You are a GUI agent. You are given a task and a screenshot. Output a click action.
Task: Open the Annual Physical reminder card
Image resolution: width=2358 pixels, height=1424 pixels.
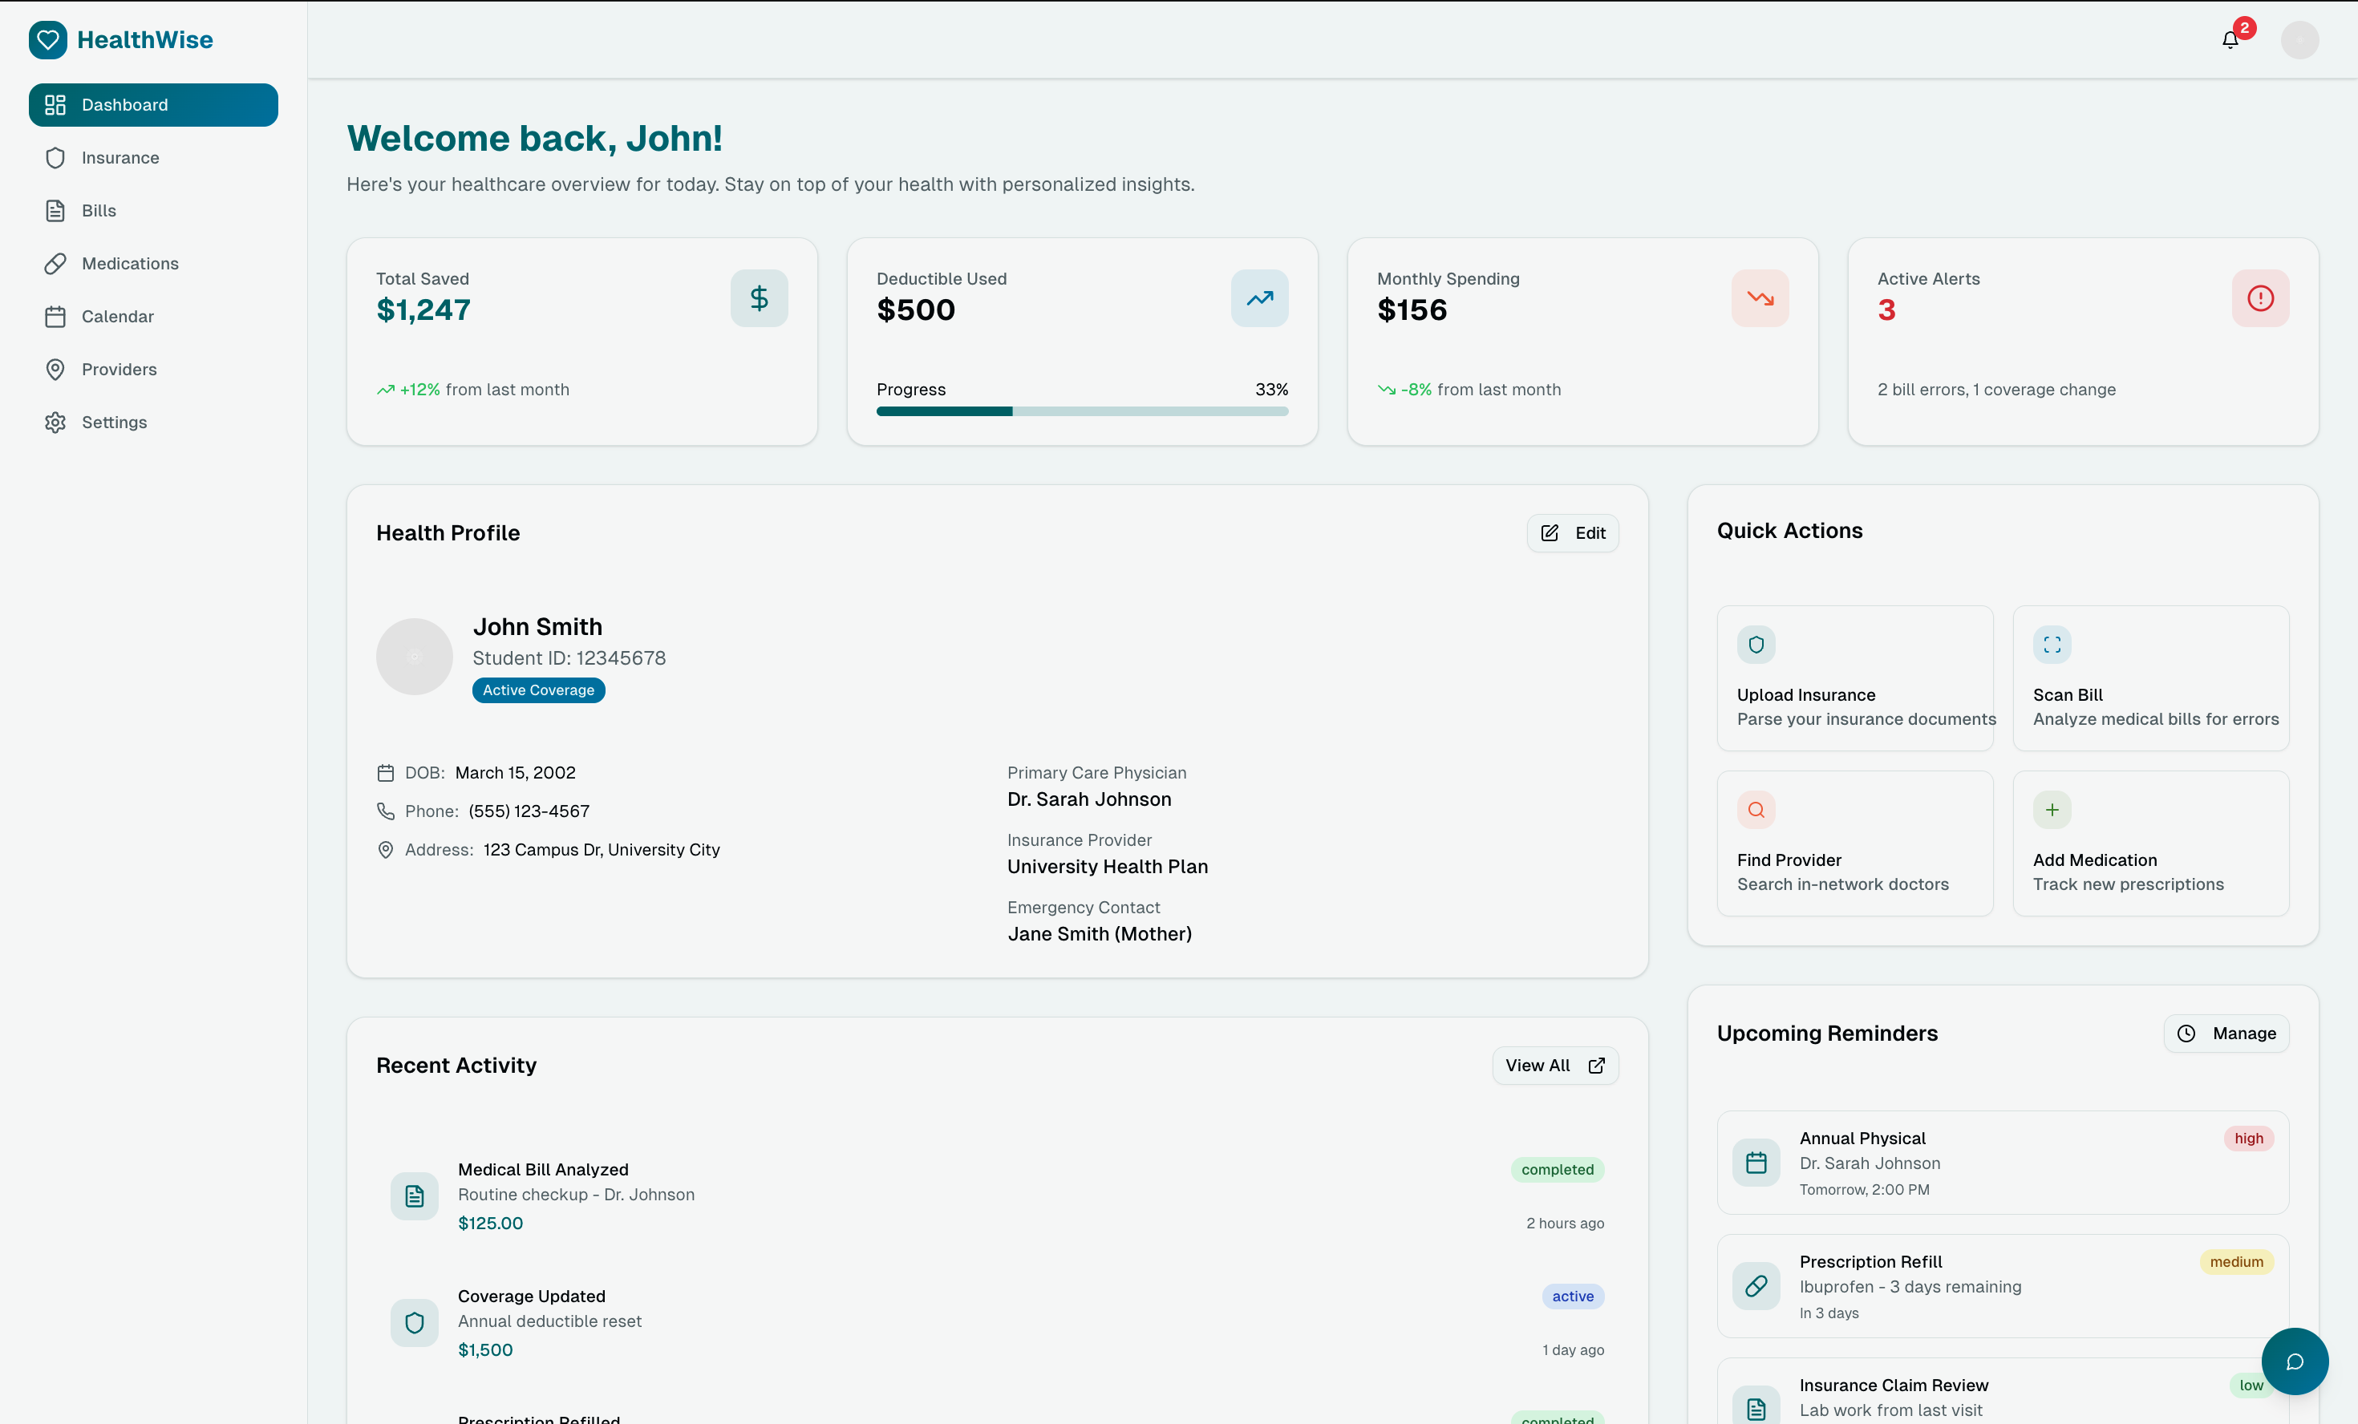(x=2001, y=1163)
